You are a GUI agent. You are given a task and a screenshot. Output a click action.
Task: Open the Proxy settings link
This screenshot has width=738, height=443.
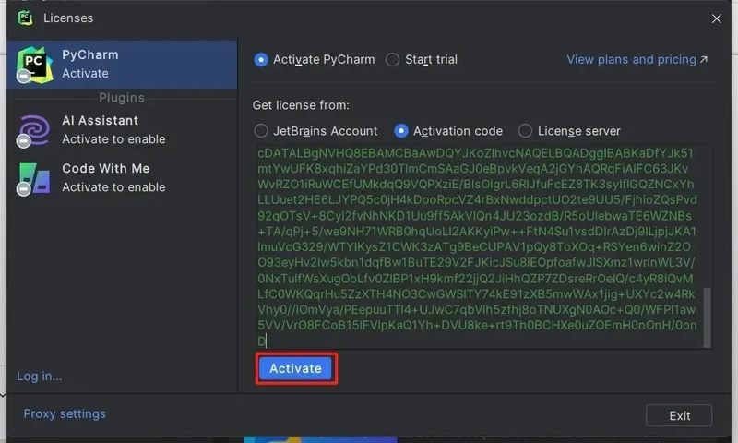coord(65,413)
